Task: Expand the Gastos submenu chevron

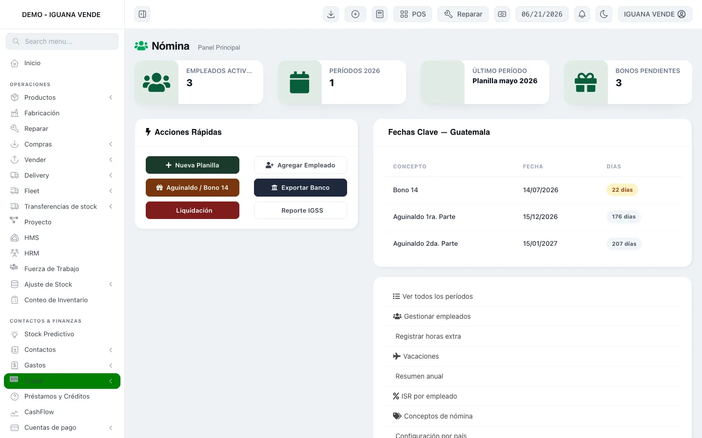Action: [111, 365]
